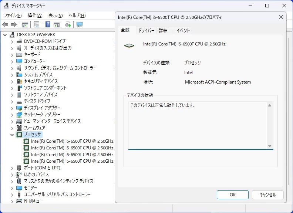Image resolution: width=293 pixels, height=213 pixels.
Task: Expand the ソフトウェア デバイス node
Action: (12, 95)
